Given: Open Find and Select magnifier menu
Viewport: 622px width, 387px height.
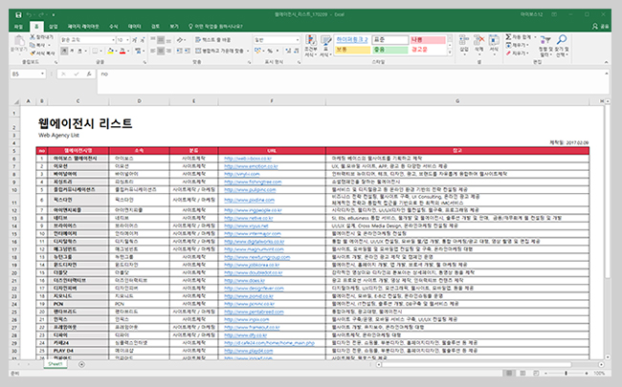Looking at the screenshot, I should pyautogui.click(x=562, y=46).
